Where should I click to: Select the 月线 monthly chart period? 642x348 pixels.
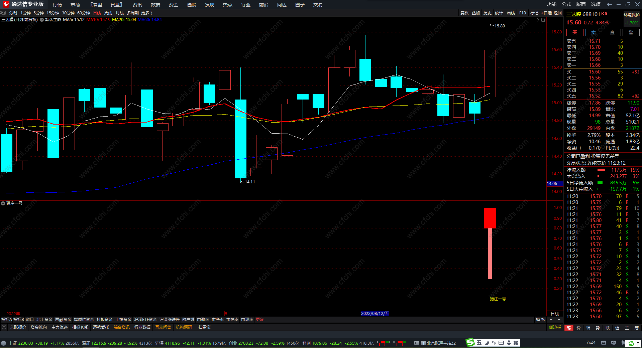(120, 13)
